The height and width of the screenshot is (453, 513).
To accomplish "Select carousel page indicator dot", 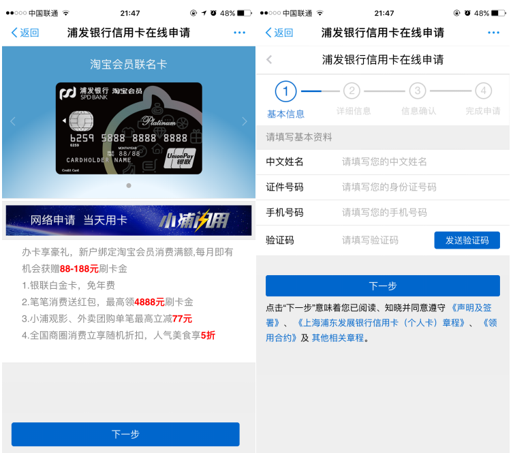I will [129, 185].
